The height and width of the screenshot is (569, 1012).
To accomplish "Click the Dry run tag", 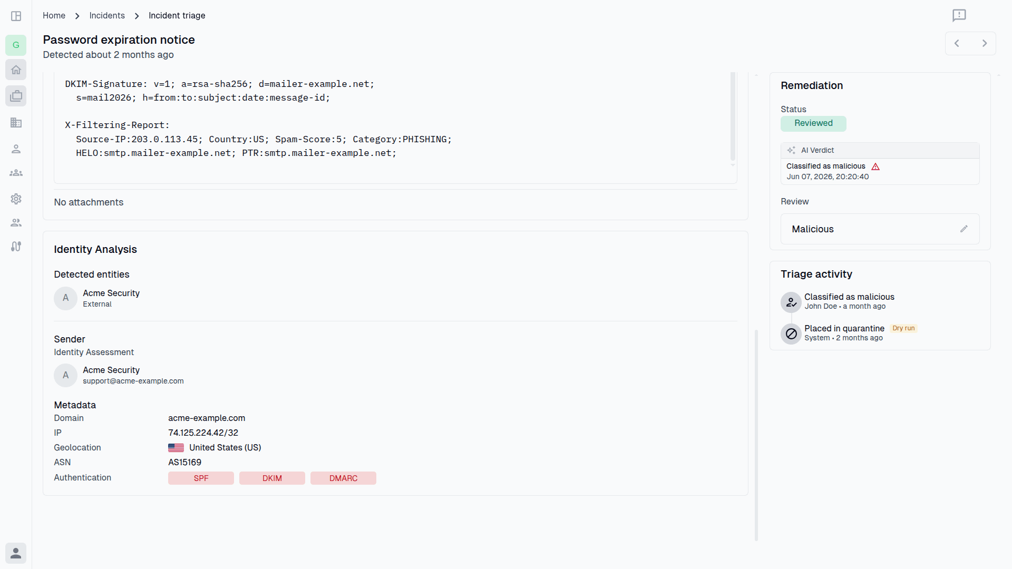I will click(903, 328).
